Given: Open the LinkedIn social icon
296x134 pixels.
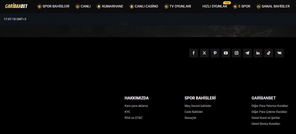Looking at the screenshot, I should (258, 53).
